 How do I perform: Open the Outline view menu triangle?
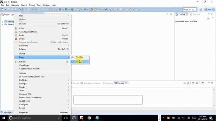[213, 18]
